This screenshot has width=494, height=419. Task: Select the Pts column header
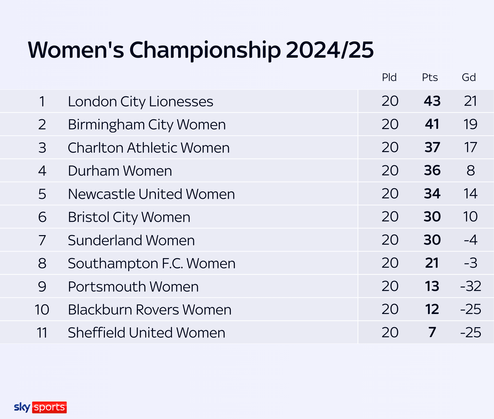point(430,77)
